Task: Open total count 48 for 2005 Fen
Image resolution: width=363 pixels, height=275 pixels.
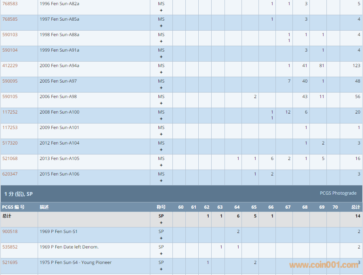Action: click(x=357, y=81)
